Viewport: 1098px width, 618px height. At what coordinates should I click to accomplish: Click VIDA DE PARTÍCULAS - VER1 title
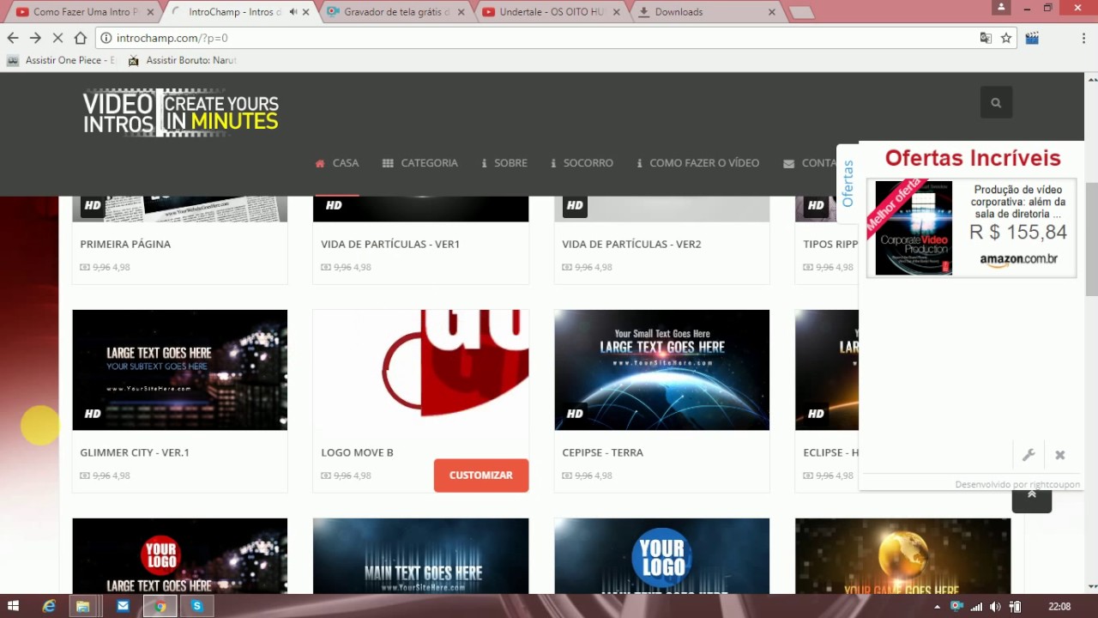390,244
